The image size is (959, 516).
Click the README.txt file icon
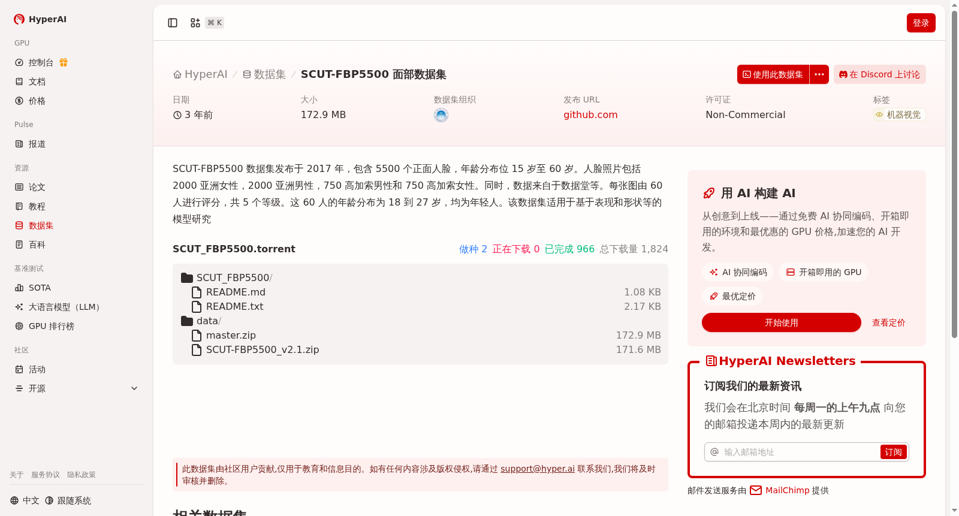pyautogui.click(x=196, y=306)
